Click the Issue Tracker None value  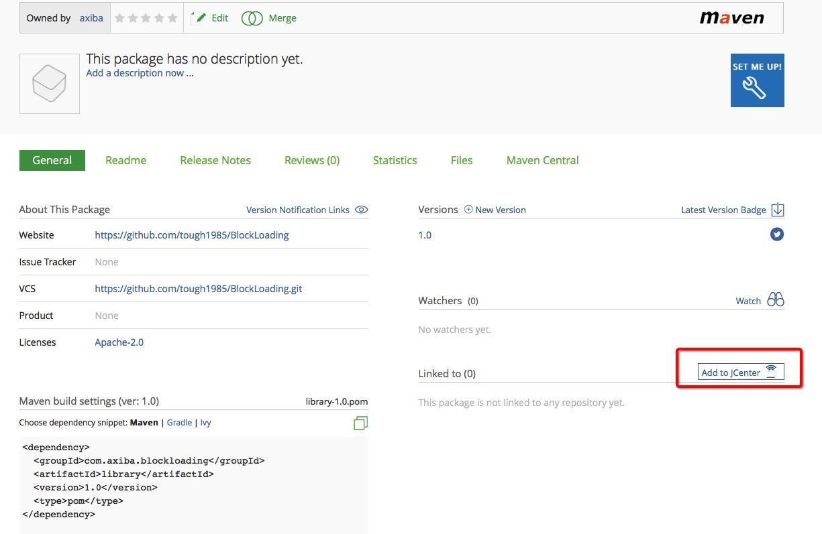pyautogui.click(x=107, y=262)
